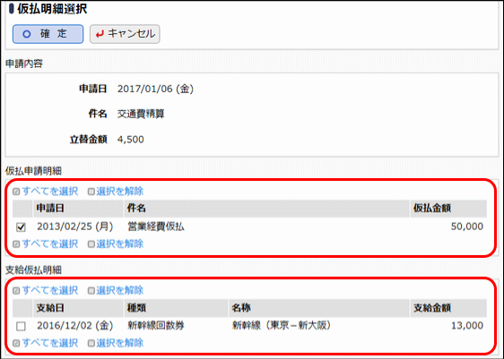The height and width of the screenshot is (359, 504).
Task: Click the キャンセル button
Action: [125, 34]
